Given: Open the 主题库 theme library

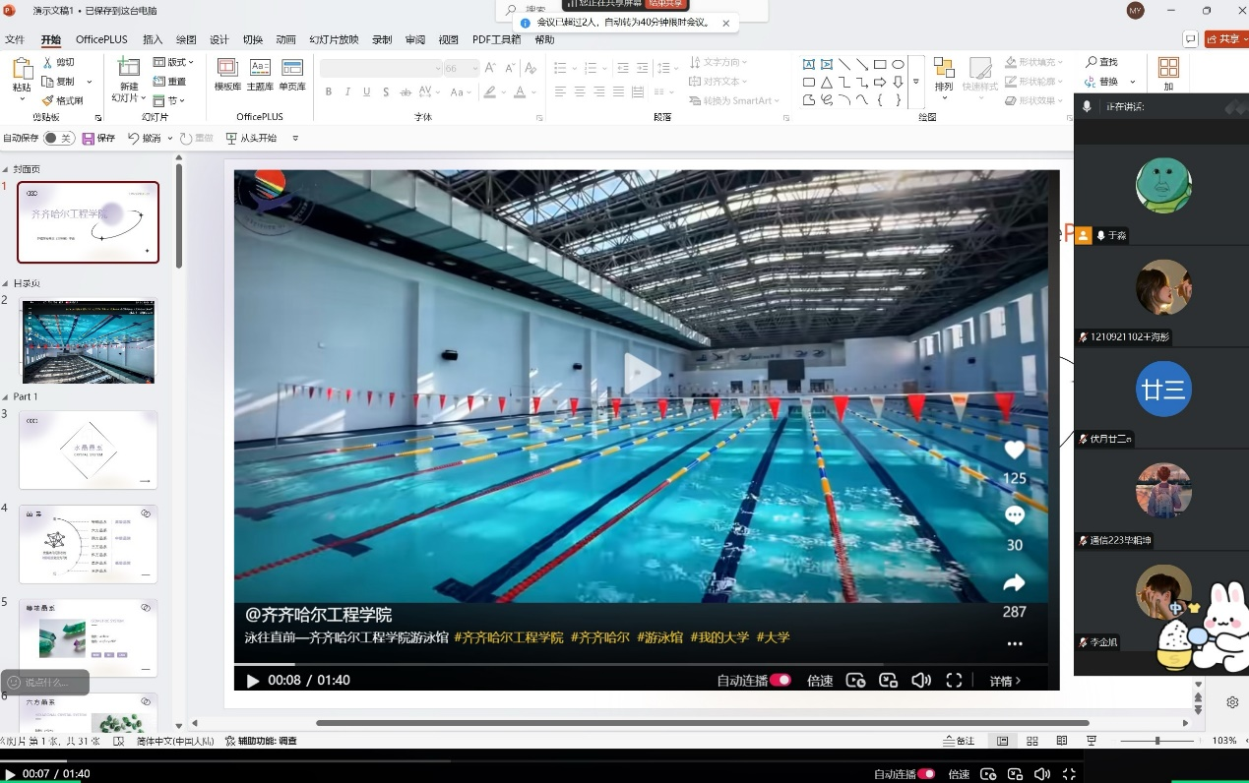Looking at the screenshot, I should click(260, 68).
